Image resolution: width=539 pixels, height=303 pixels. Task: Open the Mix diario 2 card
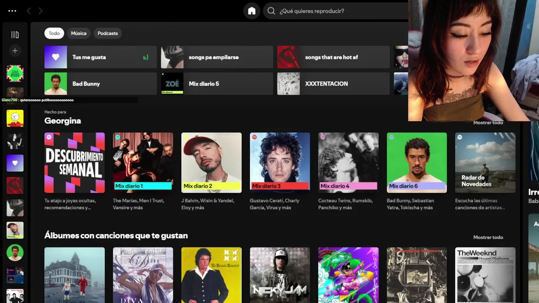211,163
